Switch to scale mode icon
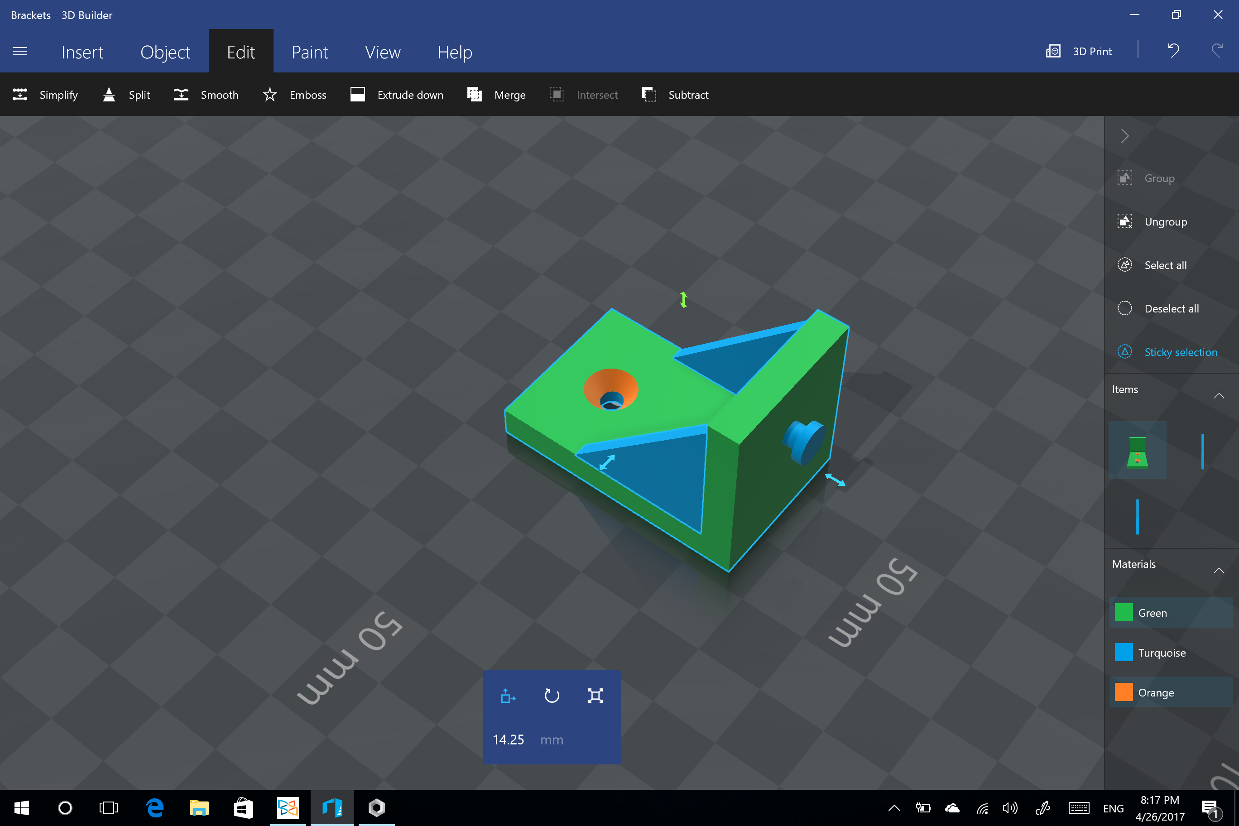 click(x=595, y=696)
